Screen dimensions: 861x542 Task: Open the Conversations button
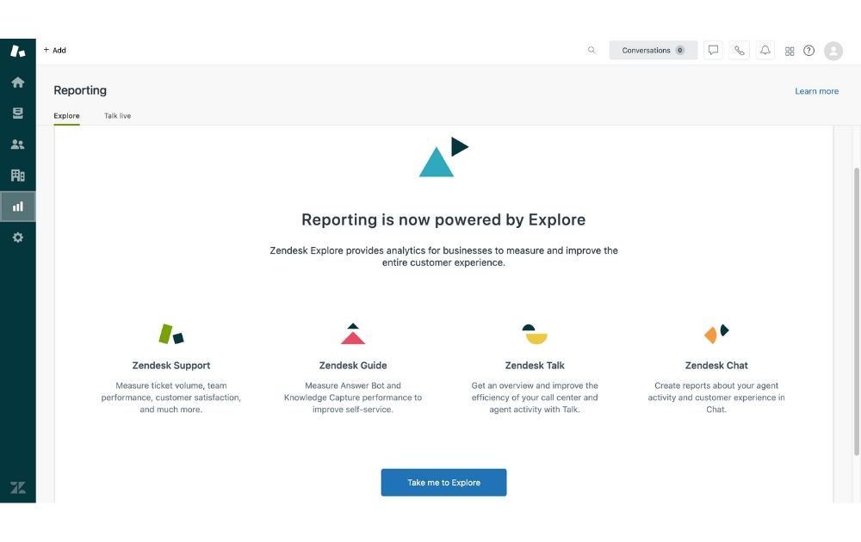[653, 50]
